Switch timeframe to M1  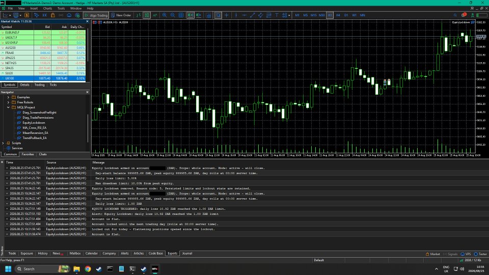pos(297,15)
